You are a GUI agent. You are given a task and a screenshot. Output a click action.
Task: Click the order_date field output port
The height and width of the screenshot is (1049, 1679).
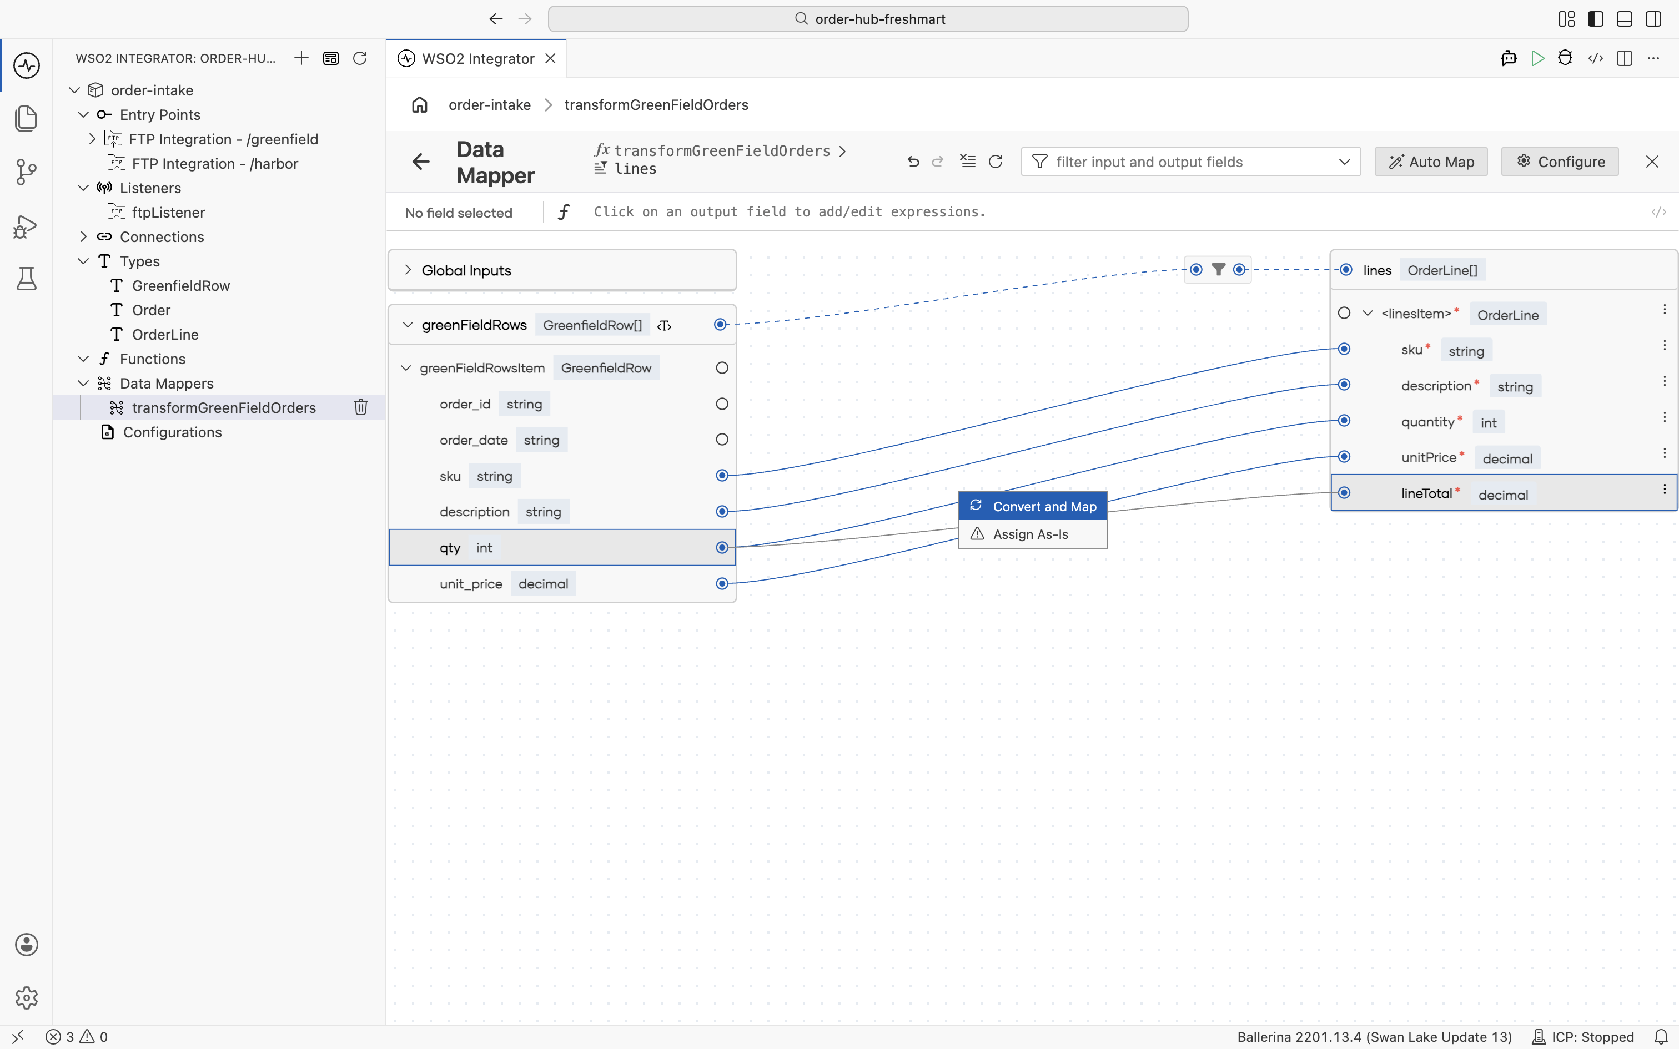click(722, 439)
